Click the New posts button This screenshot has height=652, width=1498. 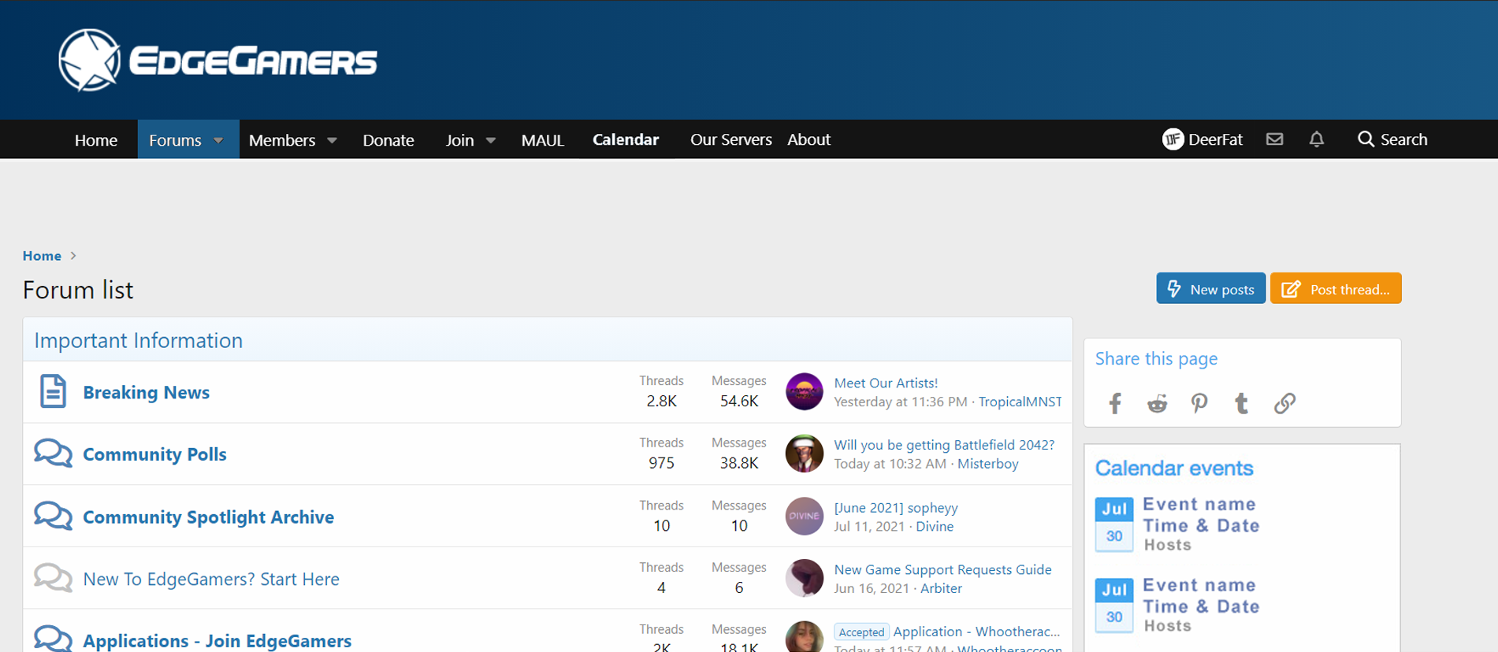coord(1211,288)
